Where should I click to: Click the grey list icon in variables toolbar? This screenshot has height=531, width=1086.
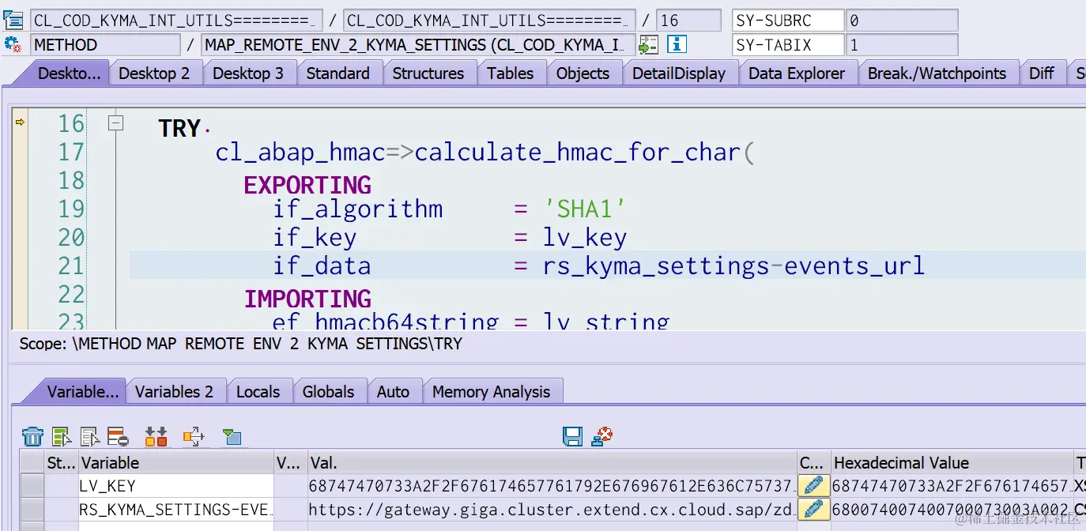(90, 436)
